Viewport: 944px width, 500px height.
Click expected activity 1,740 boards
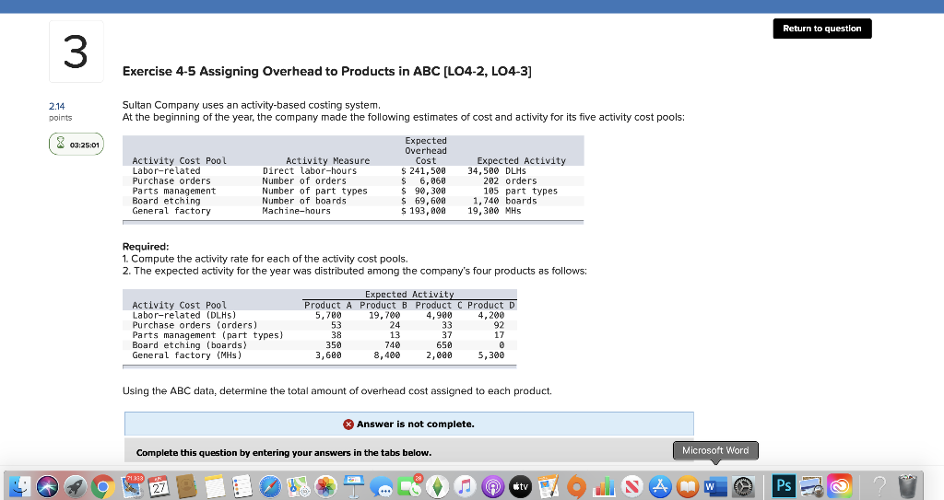[x=504, y=201]
